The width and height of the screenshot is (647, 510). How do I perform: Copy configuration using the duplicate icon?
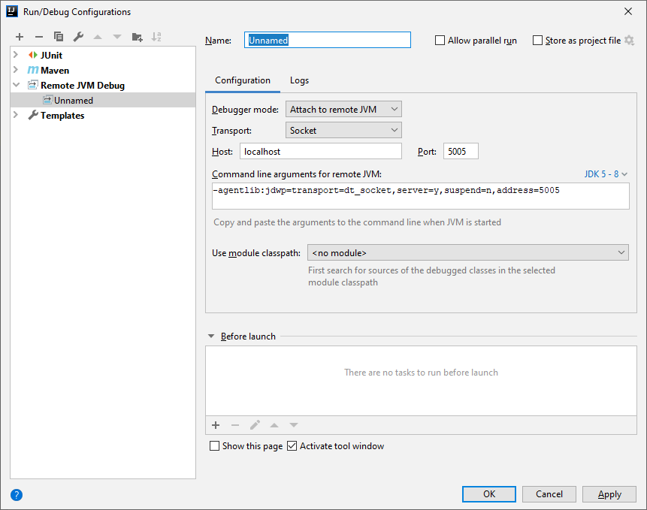(x=59, y=37)
